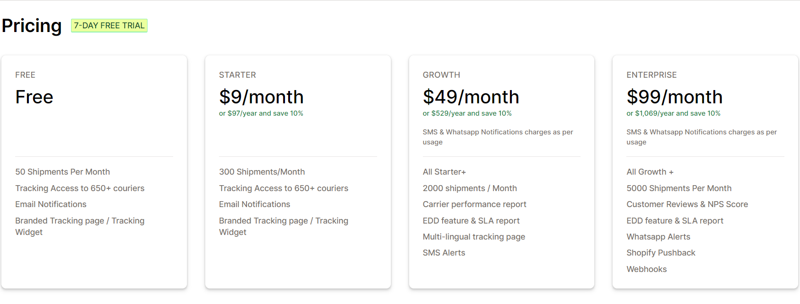800x304 pixels.
Task: Click the $99/month price
Action: tap(674, 97)
